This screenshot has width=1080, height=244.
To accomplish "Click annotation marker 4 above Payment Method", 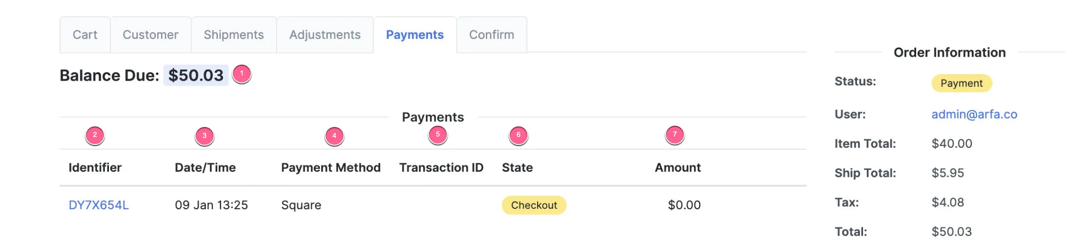I will point(334,136).
